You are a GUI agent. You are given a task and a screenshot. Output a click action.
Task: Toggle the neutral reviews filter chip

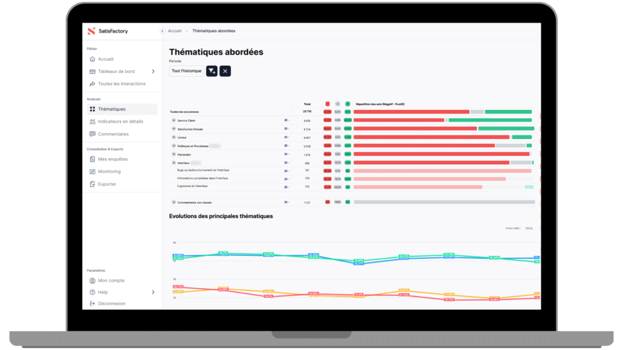pyautogui.click(x=338, y=103)
